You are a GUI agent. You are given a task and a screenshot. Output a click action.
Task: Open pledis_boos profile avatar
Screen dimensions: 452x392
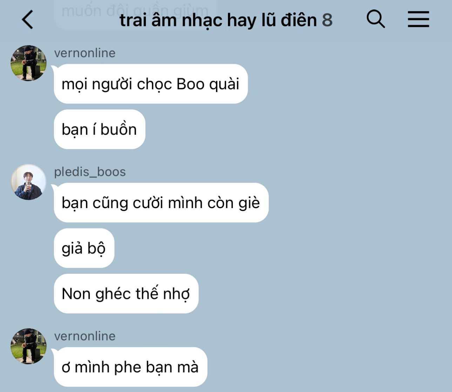point(29,182)
